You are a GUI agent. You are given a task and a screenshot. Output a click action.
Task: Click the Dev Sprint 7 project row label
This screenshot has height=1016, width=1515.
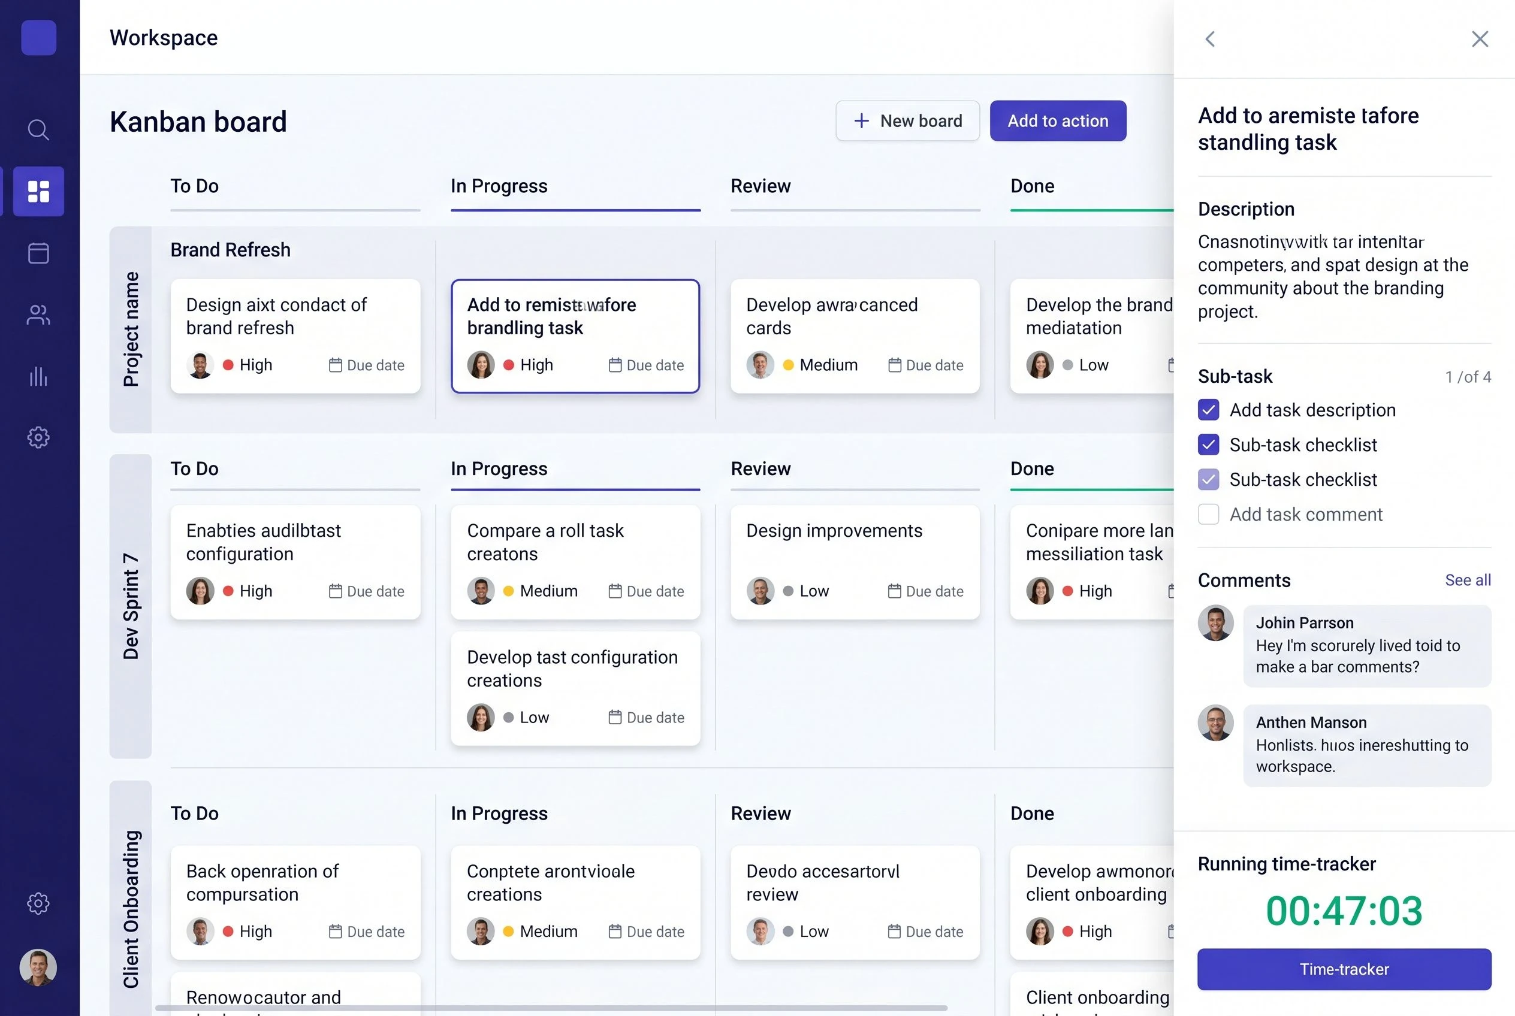coord(130,606)
